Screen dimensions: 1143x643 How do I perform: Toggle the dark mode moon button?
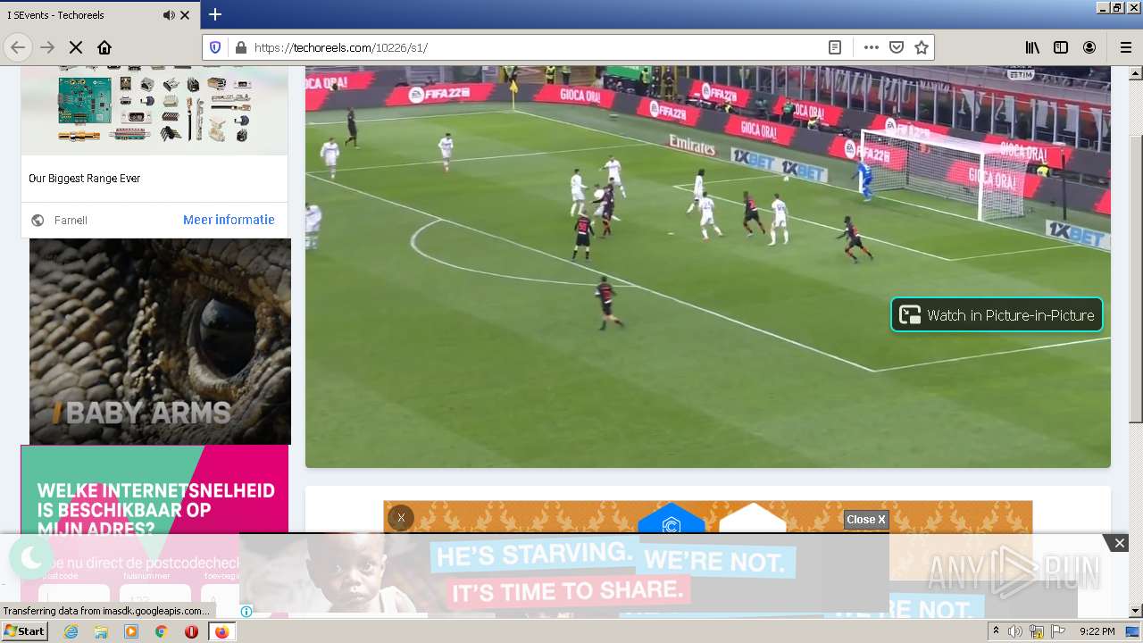click(31, 558)
